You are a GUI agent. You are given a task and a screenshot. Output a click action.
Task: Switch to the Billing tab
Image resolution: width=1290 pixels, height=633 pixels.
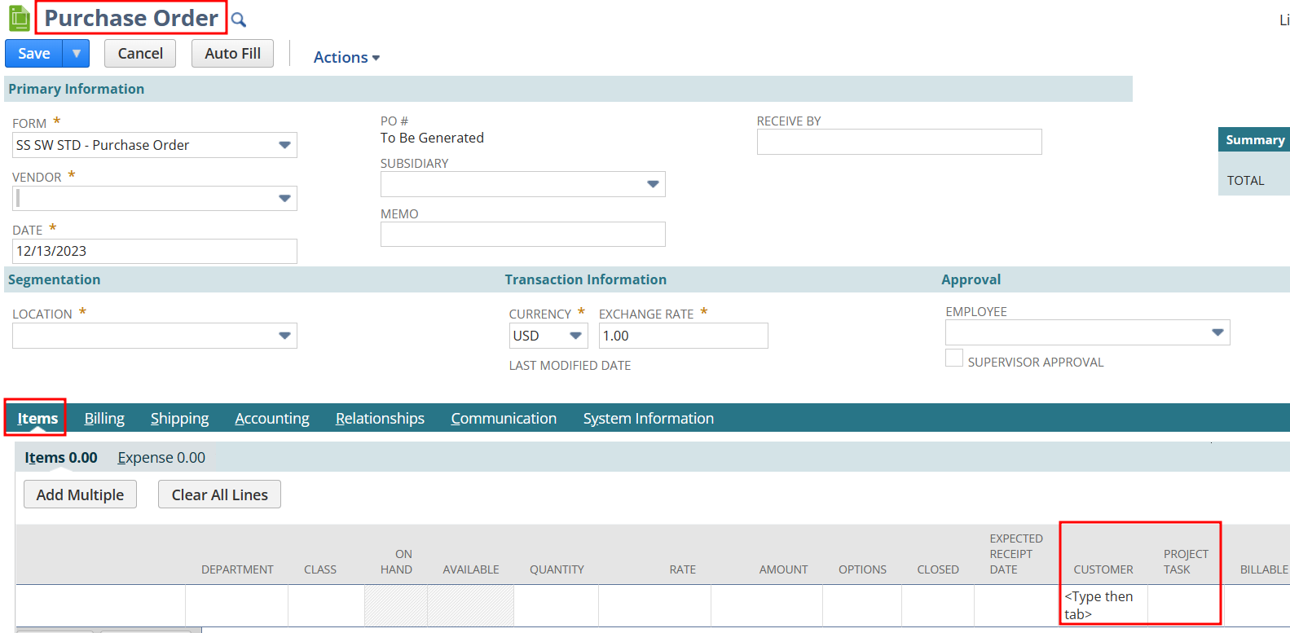(104, 418)
